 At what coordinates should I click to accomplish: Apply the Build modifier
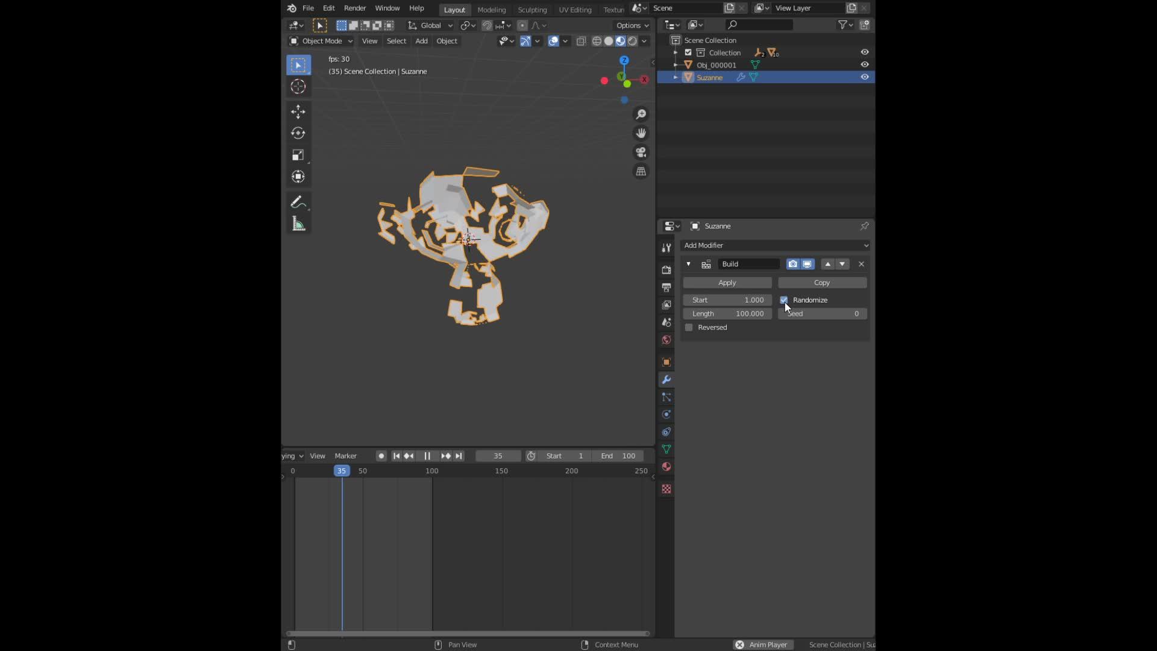(x=727, y=282)
